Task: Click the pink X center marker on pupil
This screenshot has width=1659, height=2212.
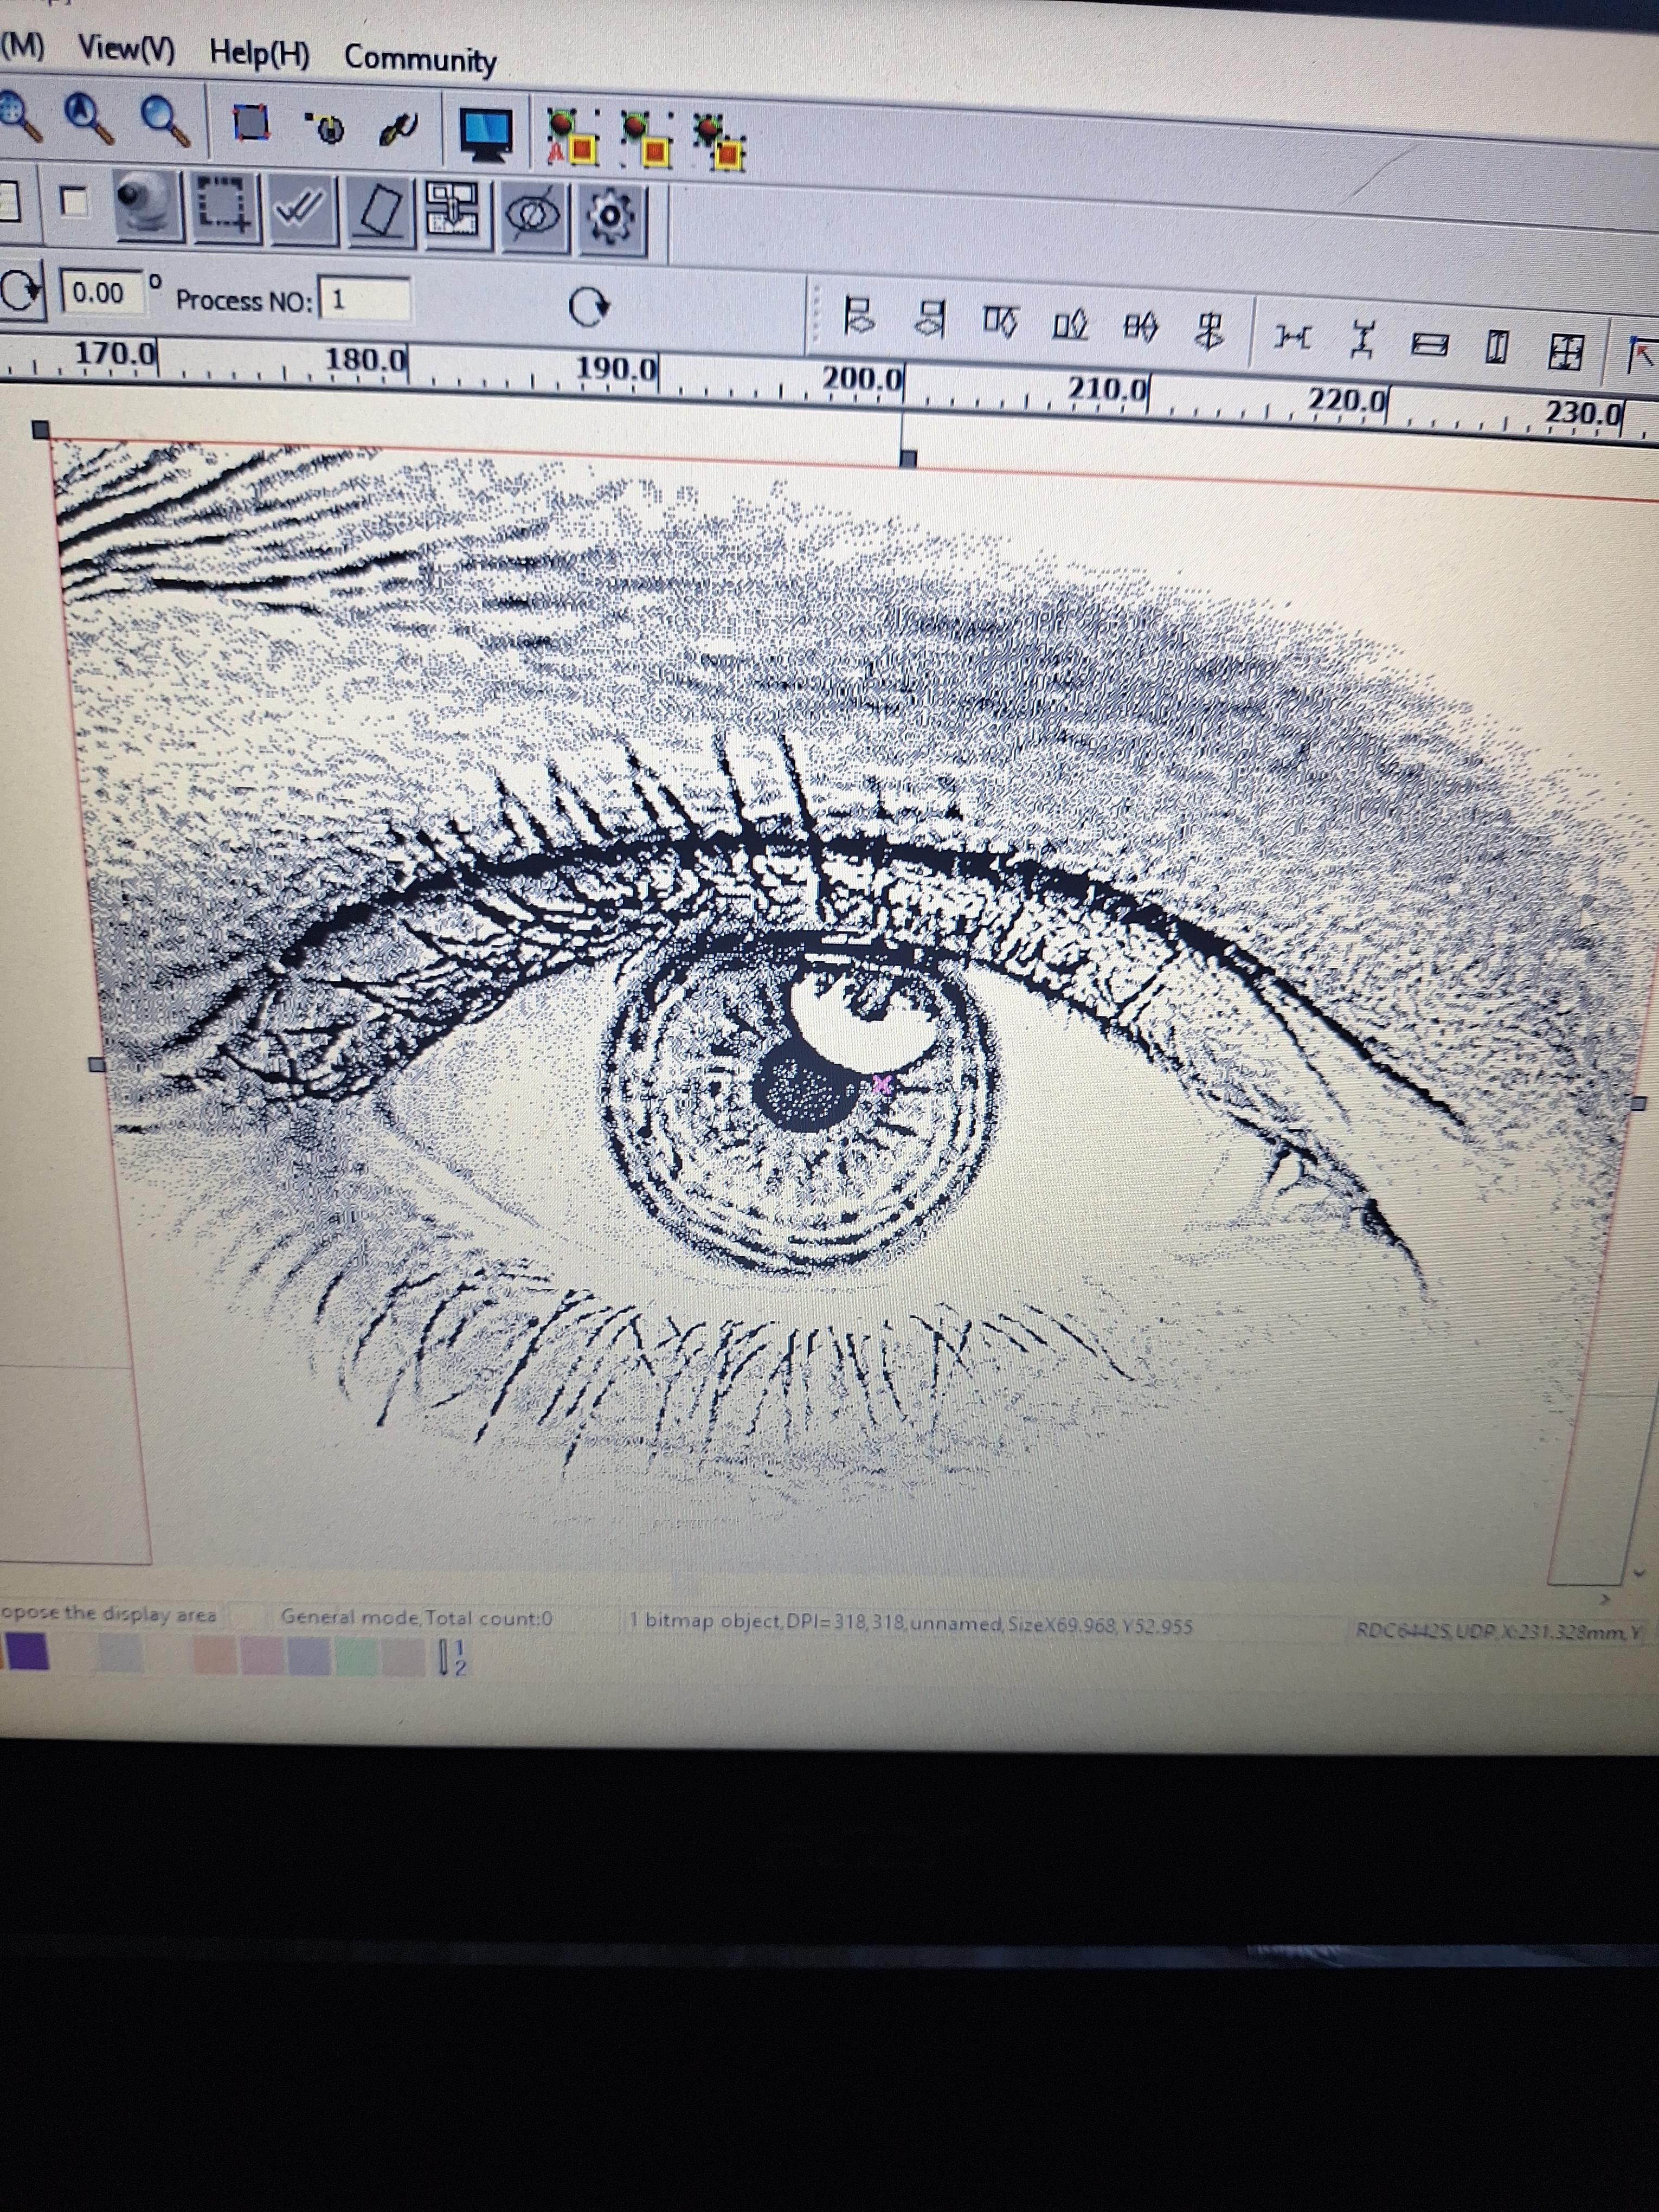Action: (x=881, y=1085)
